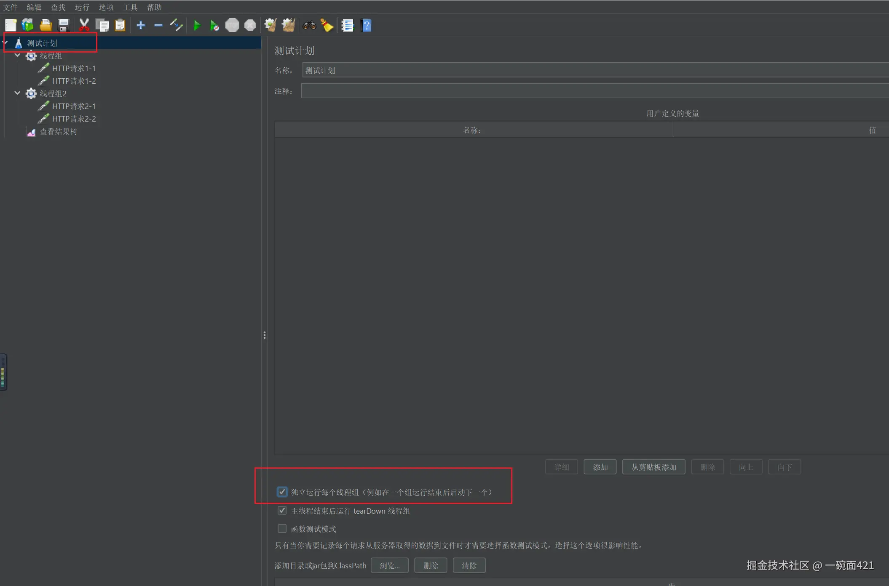Enable 函数测试模式 checkbox
The image size is (889, 586).
click(x=282, y=528)
